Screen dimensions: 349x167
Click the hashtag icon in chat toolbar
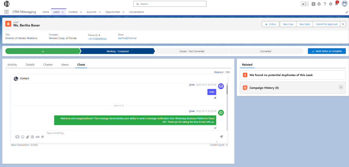click(x=43, y=136)
